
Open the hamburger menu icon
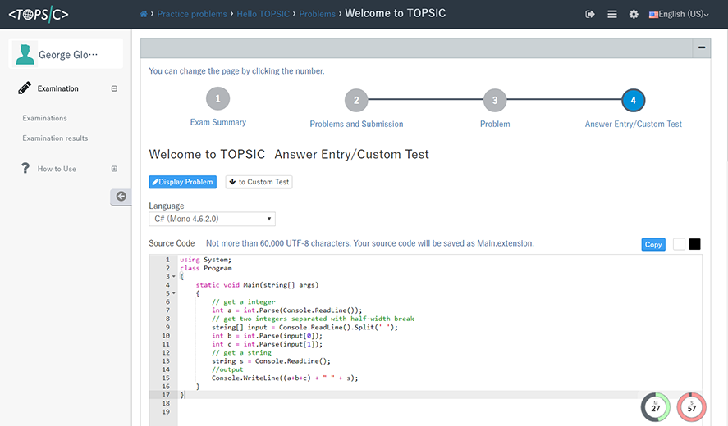point(611,14)
